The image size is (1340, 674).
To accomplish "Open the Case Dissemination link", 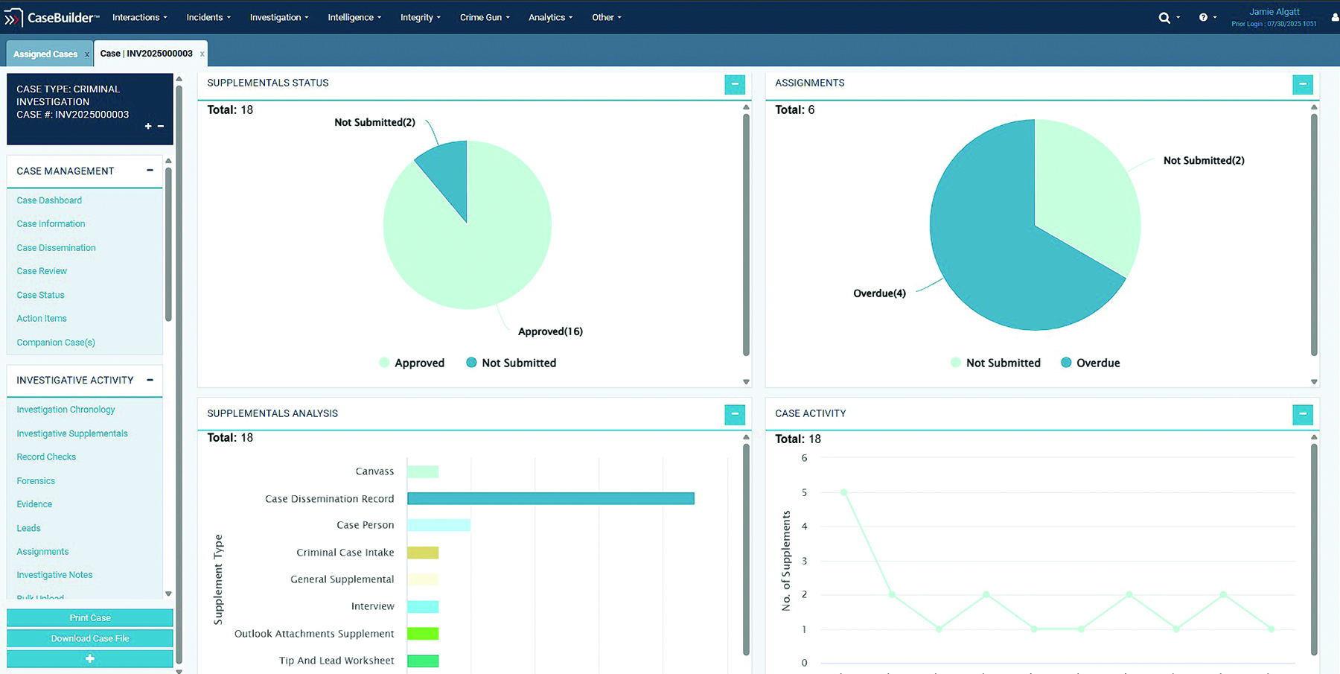I will pos(56,247).
